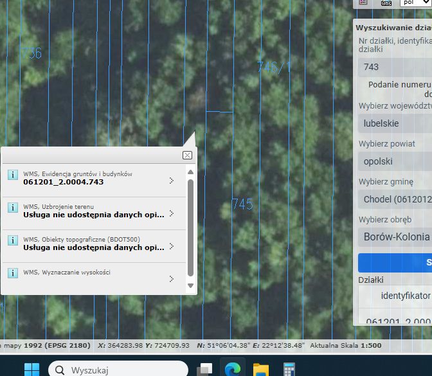Open the powiat dropdown showing opolski

coord(395,161)
